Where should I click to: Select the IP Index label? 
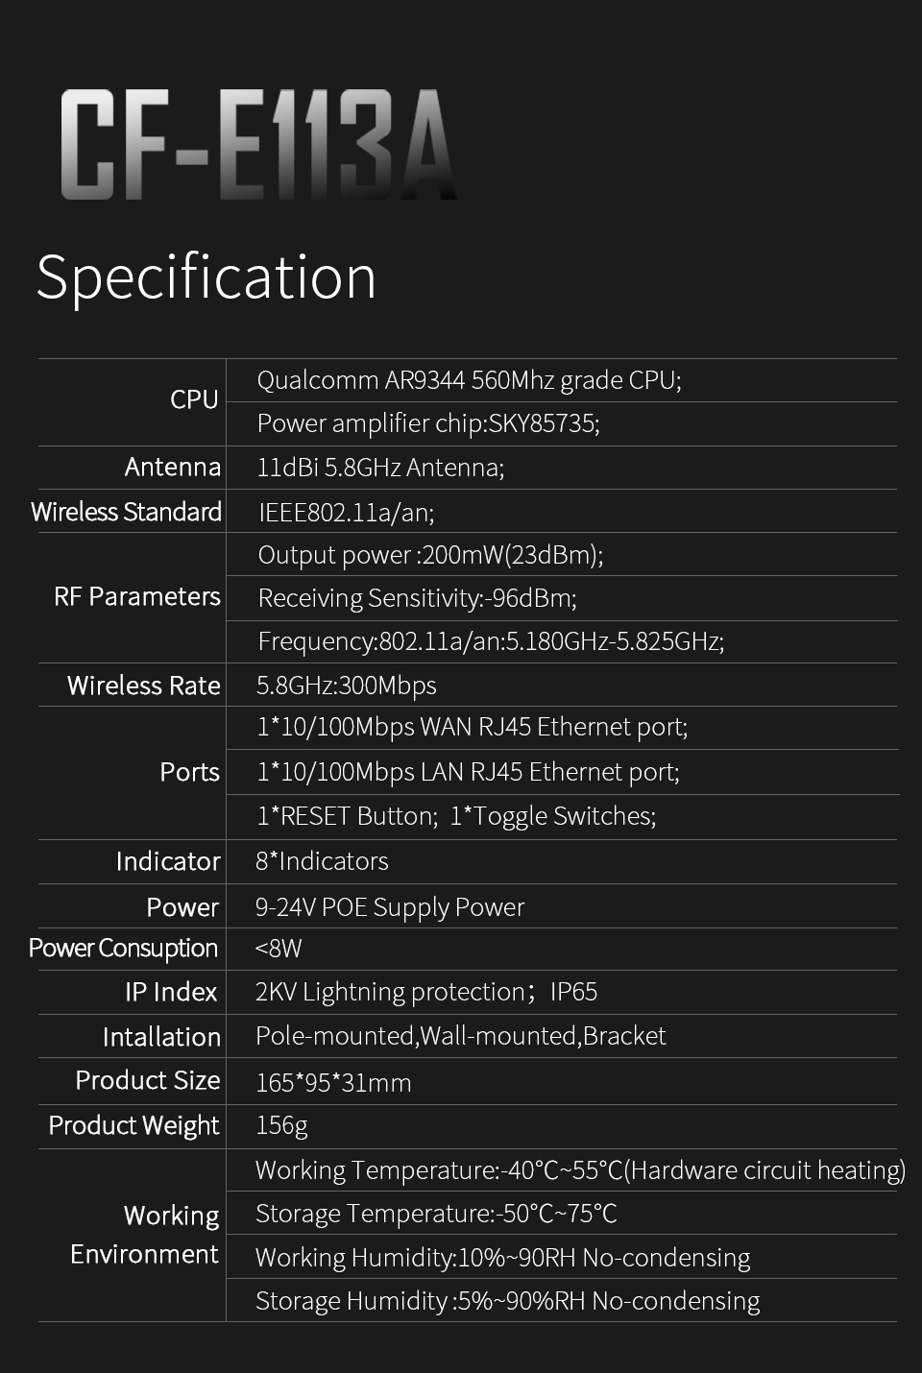(x=171, y=992)
